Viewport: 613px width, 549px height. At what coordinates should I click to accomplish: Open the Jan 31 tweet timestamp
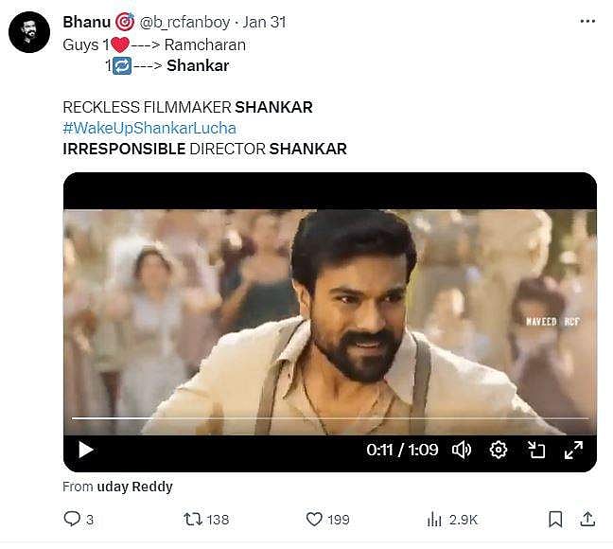265,22
